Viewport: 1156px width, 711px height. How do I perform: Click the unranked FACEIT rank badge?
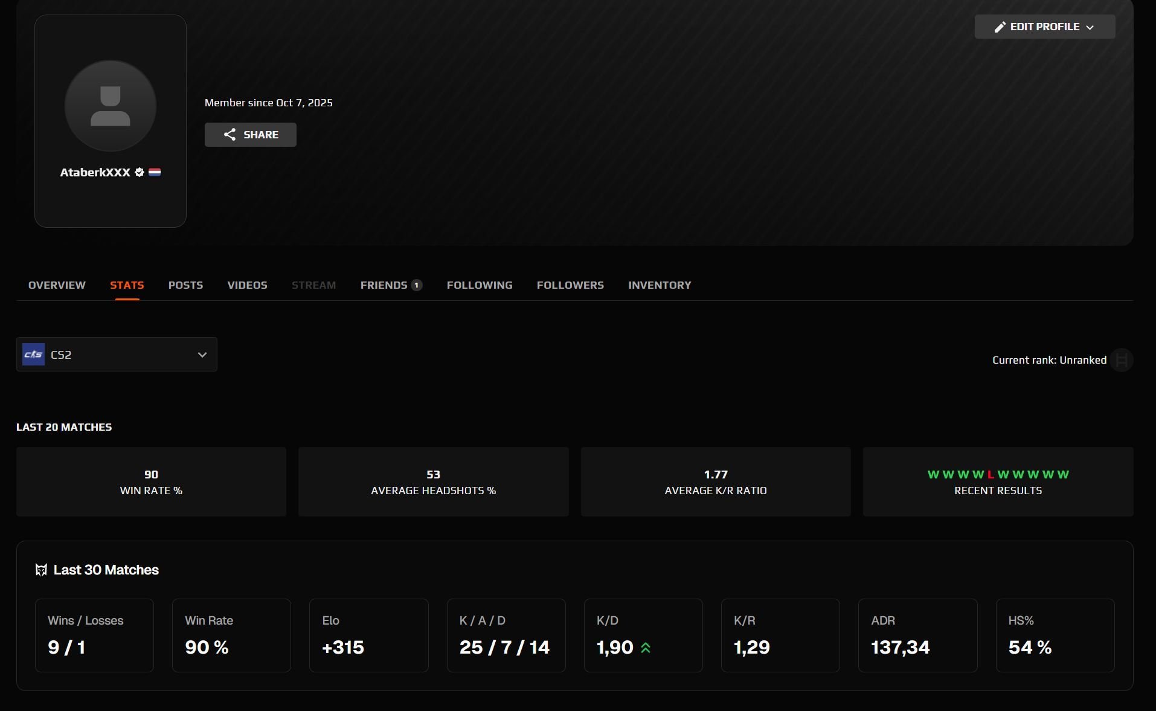(x=1121, y=360)
